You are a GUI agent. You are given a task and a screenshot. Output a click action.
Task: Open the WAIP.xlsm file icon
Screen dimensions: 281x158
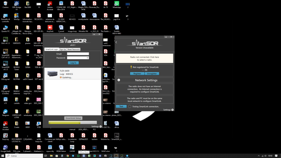tap(106, 149)
